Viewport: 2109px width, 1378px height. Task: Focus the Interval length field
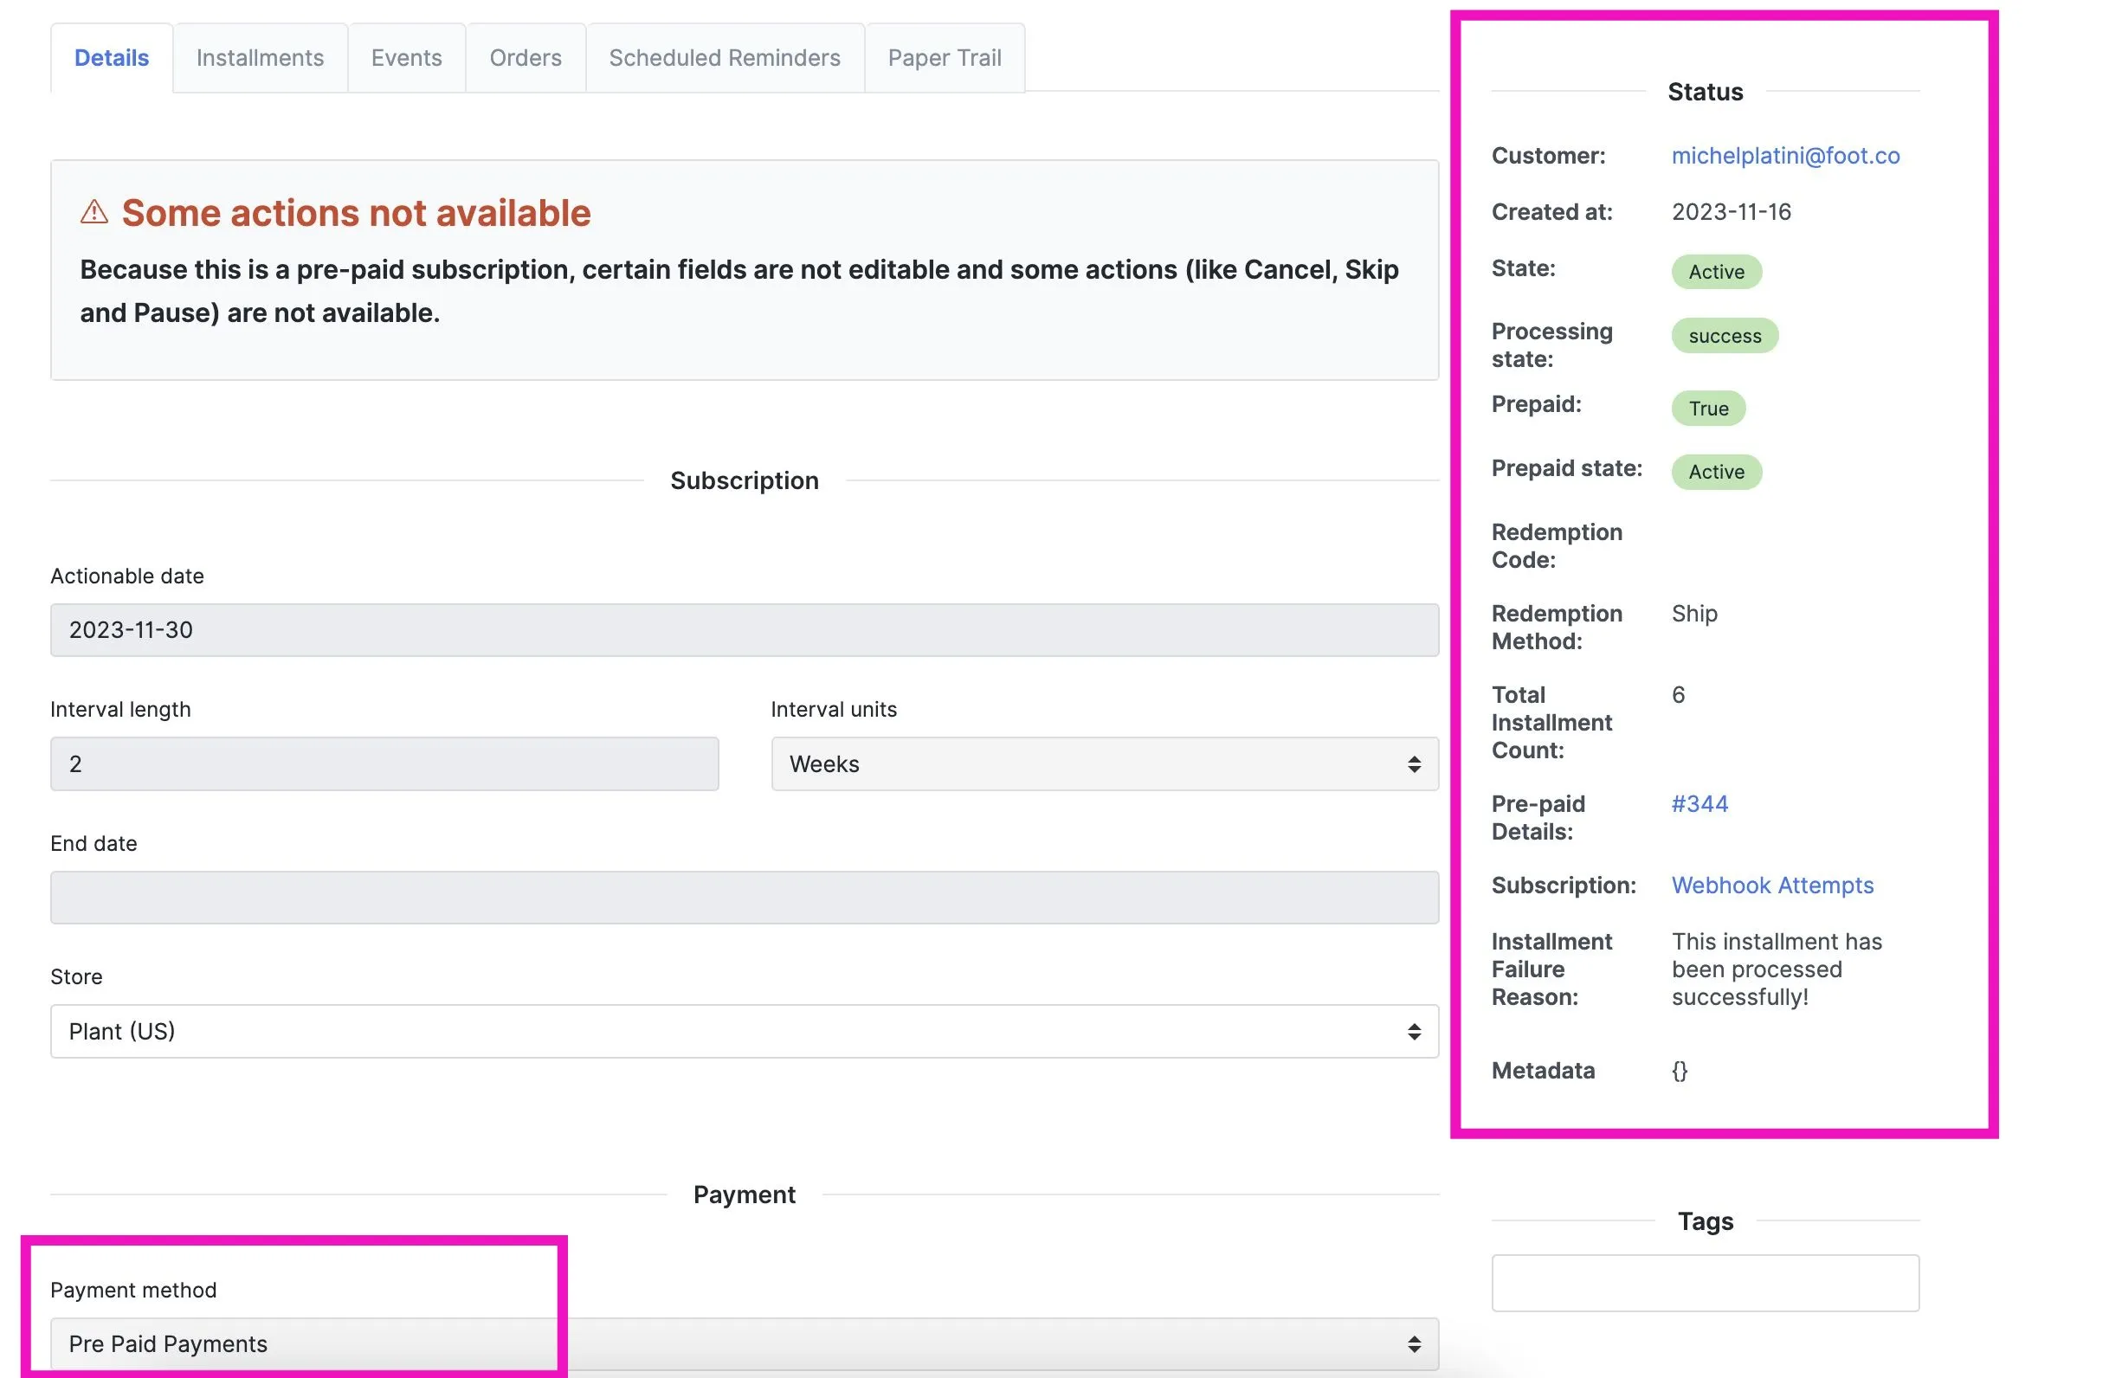coord(384,764)
